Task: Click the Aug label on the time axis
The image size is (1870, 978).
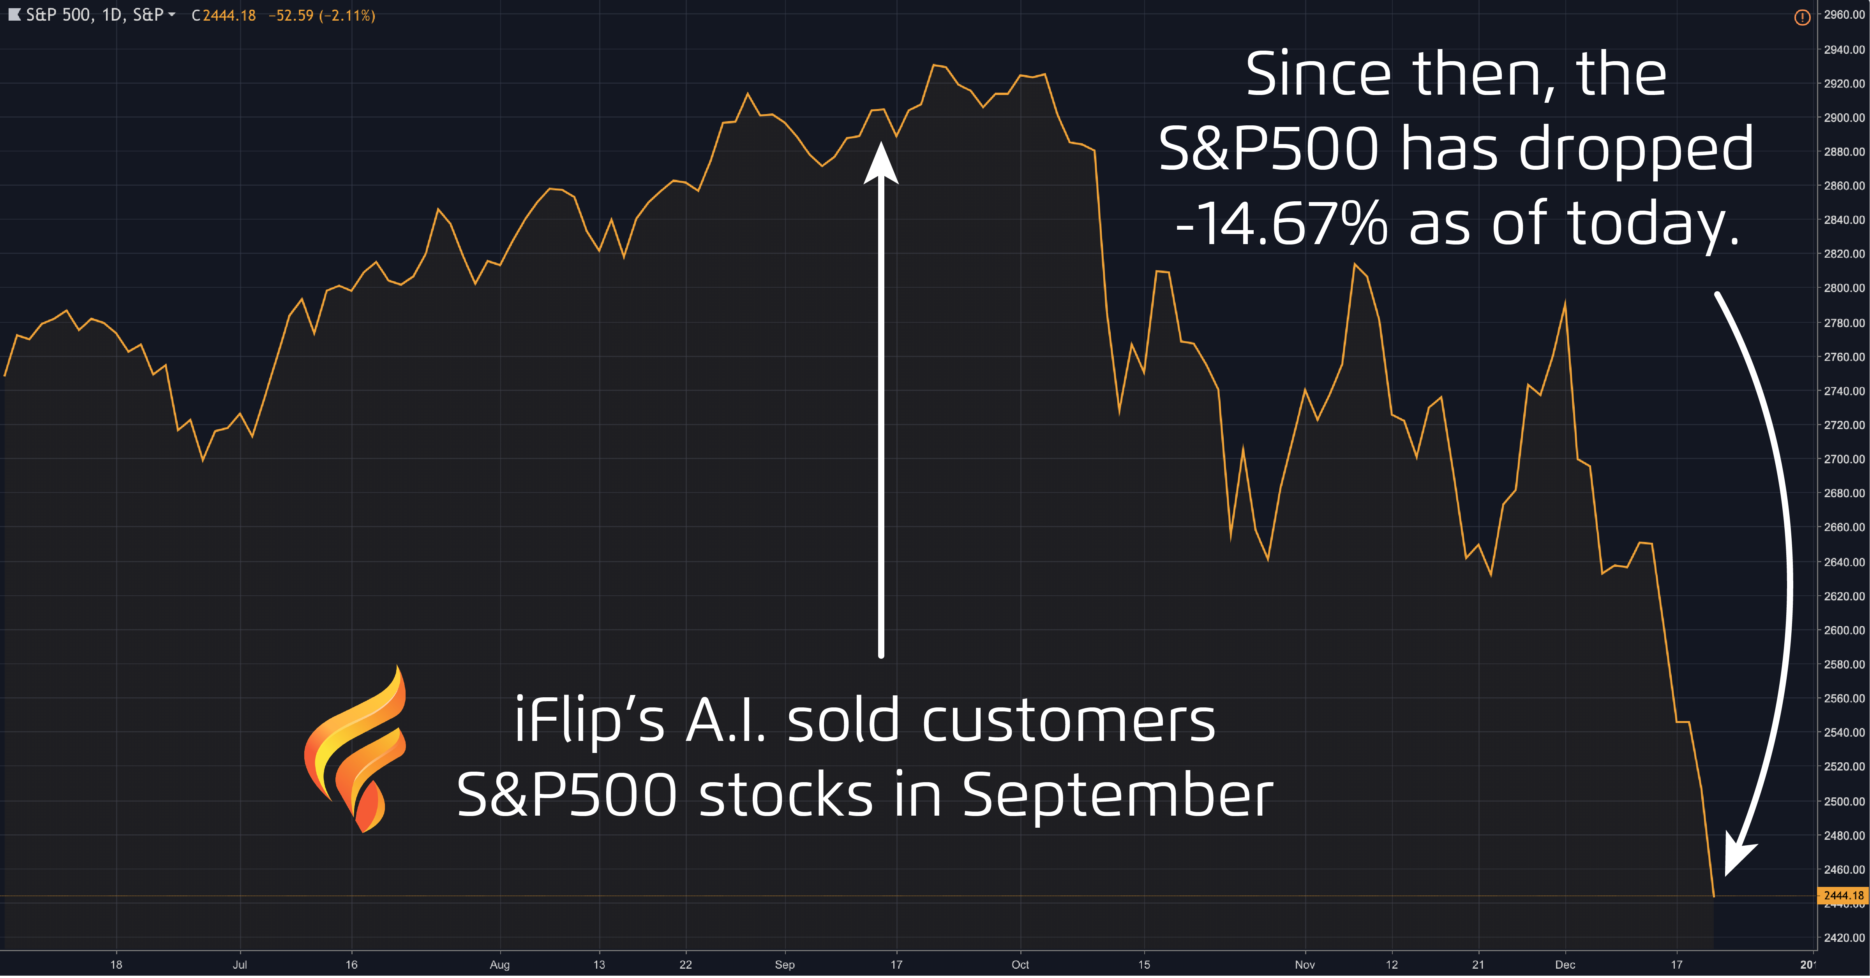Action: 499,964
